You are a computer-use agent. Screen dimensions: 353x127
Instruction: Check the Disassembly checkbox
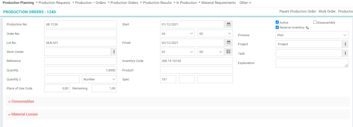[x=315, y=22]
